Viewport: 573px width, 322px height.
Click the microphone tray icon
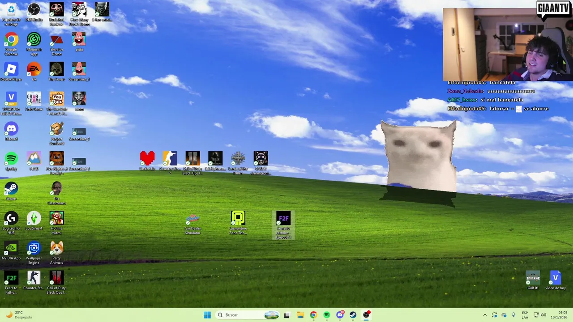[513, 315]
